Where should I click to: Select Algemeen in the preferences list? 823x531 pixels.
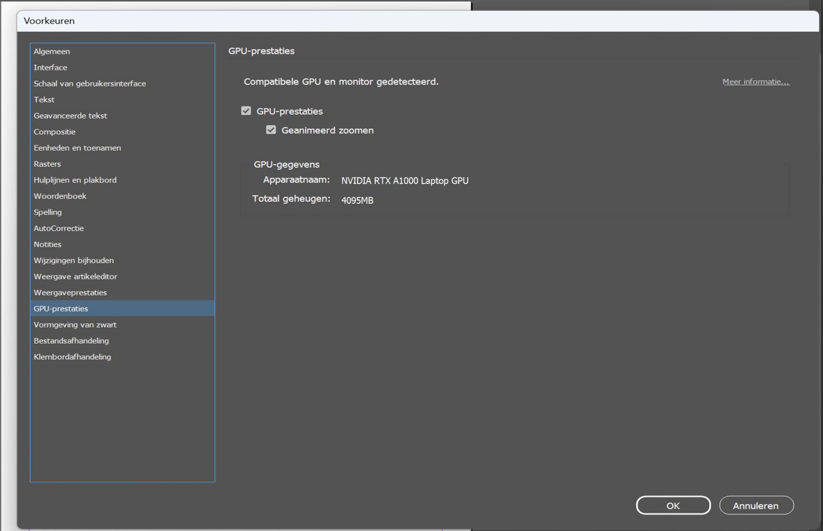tap(52, 51)
